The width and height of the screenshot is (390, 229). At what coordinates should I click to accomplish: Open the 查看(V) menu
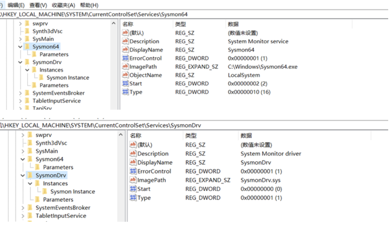[x=38, y=5]
